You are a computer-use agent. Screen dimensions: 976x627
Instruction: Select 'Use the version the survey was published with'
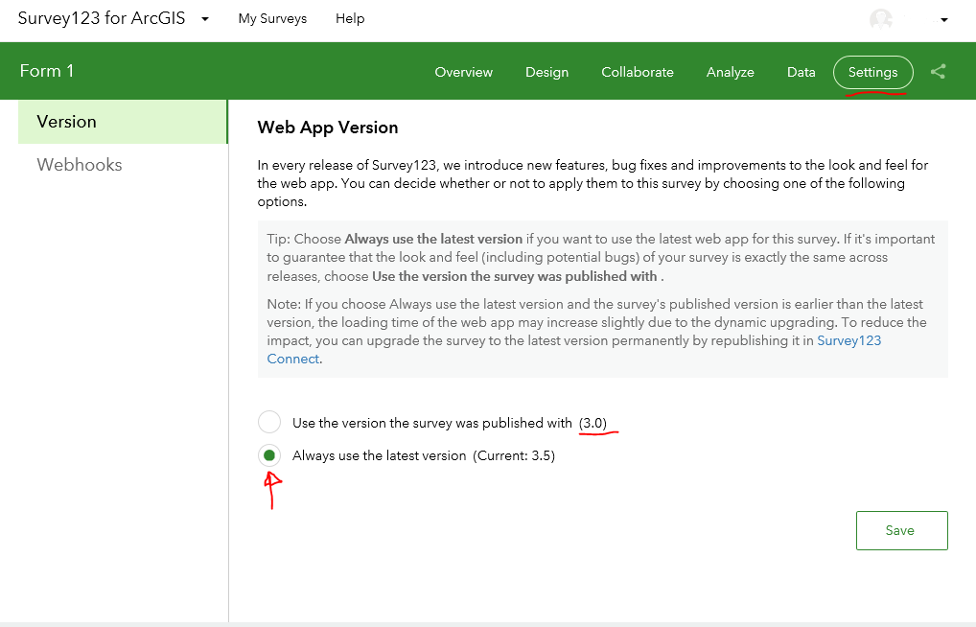[x=269, y=422]
